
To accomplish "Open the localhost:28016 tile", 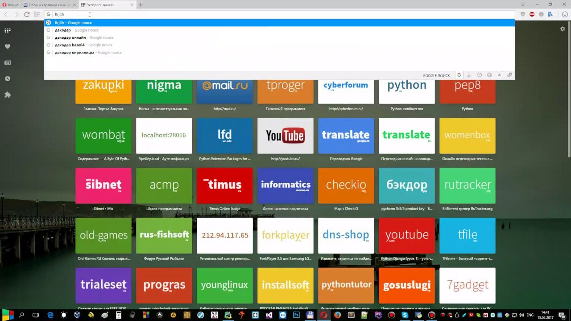I will click(x=164, y=136).
